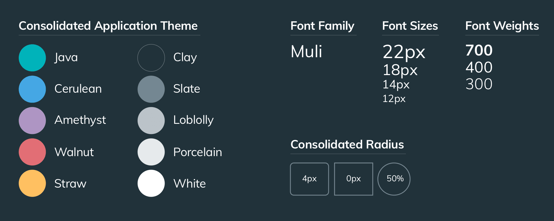Click the Consolidated Application Theme heading

(x=108, y=26)
